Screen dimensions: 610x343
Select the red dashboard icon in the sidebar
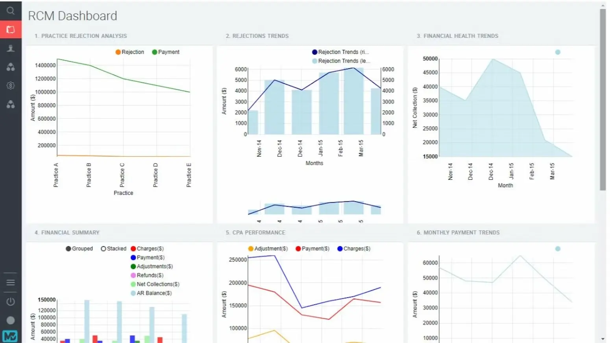click(10, 29)
